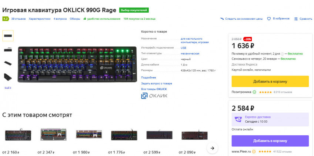Click the ОКЛИК brand logo

pyautogui.click(x=154, y=96)
